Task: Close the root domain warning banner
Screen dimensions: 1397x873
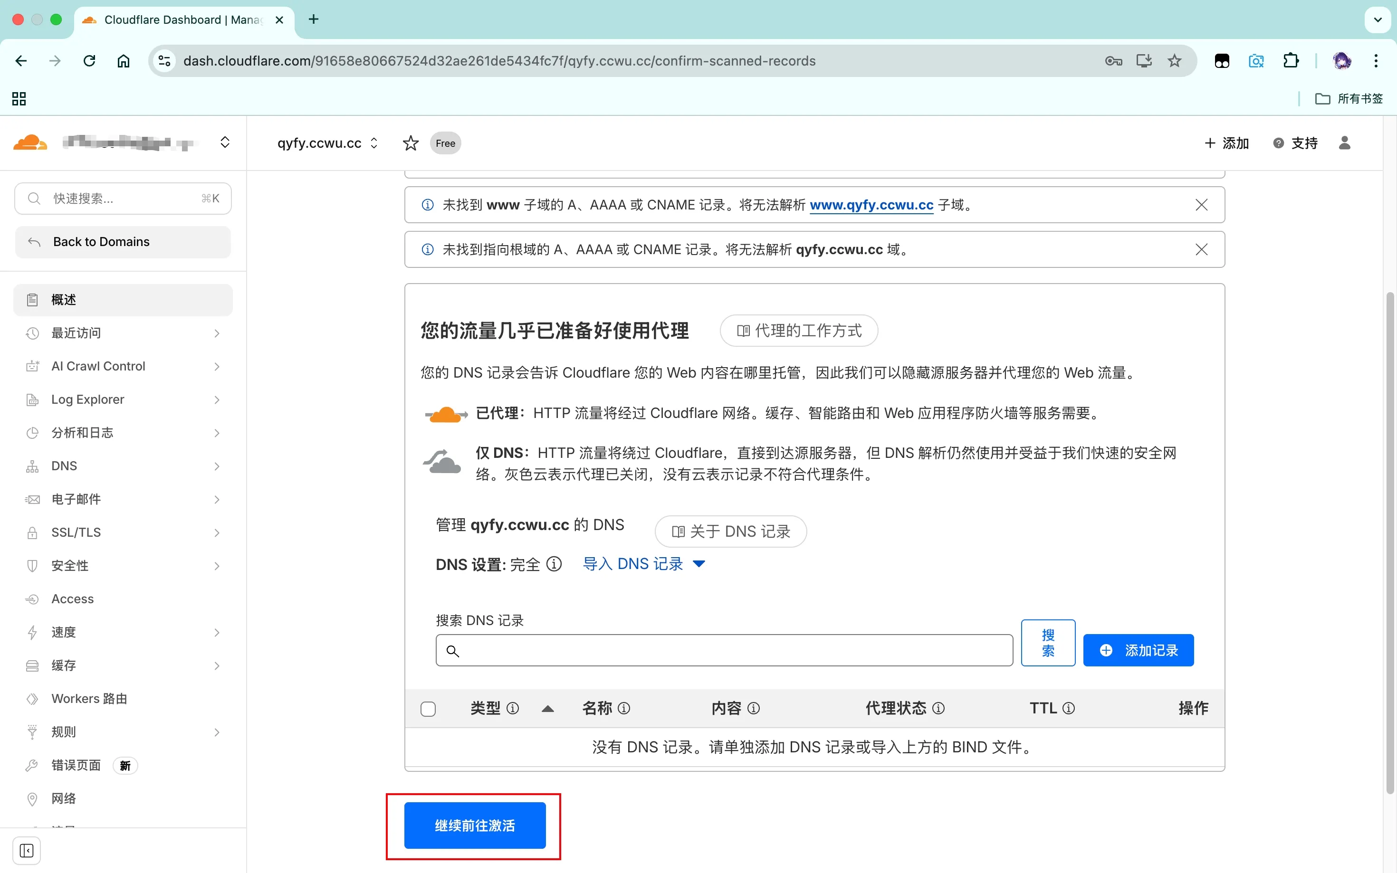Action: 1201,249
